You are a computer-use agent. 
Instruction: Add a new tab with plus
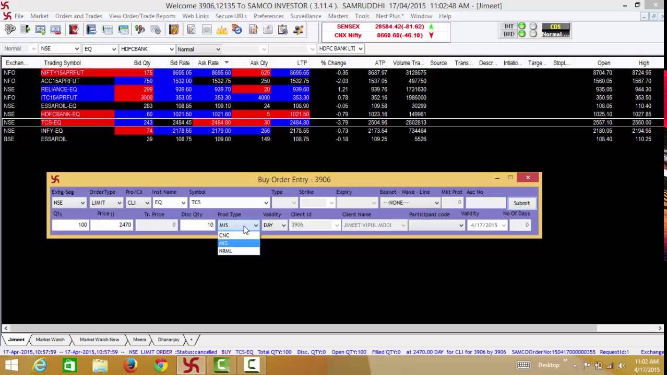[x=191, y=340]
